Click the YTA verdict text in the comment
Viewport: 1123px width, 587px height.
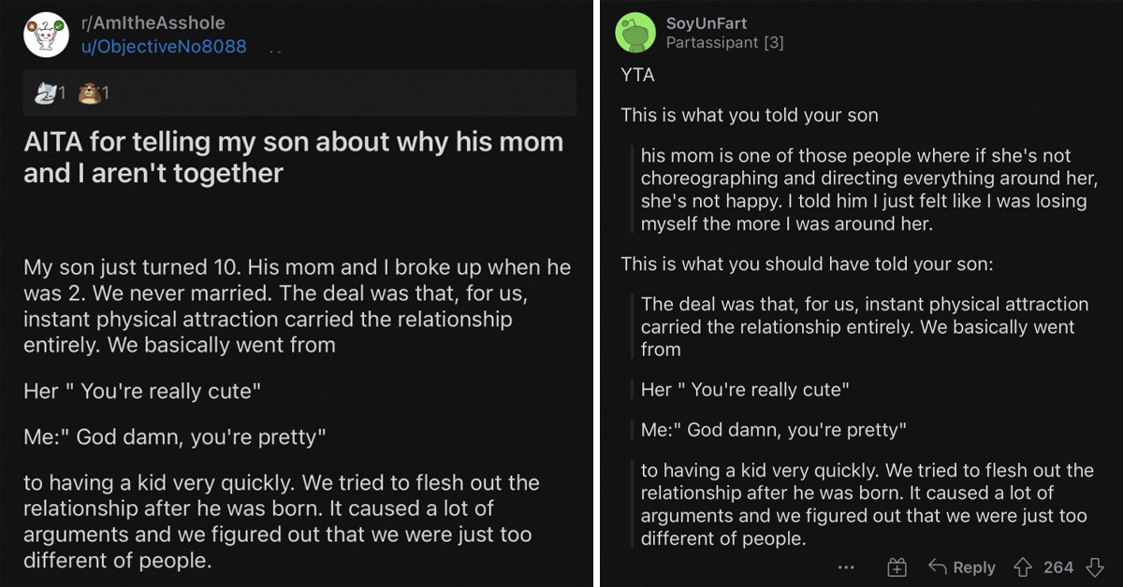[636, 75]
